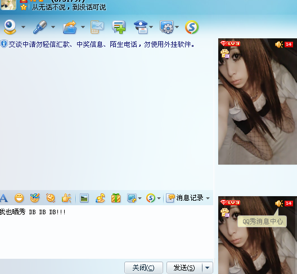297x274 pixels.
Task: Expand the voice call options arrow
Action: (x=53, y=27)
